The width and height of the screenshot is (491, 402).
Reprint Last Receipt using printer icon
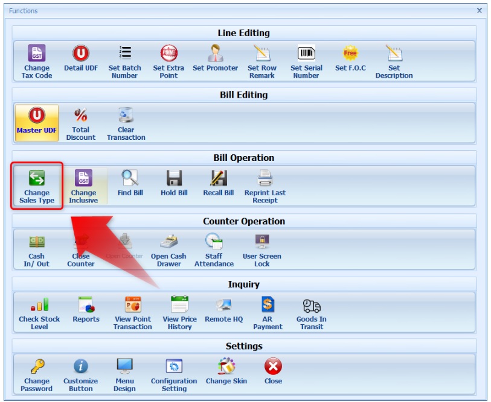265,180
